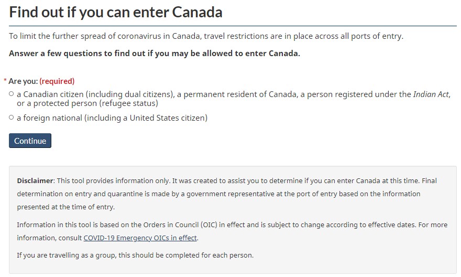Click the bold 'Disclaimer' word
This screenshot has width=461, height=277.
(35, 180)
